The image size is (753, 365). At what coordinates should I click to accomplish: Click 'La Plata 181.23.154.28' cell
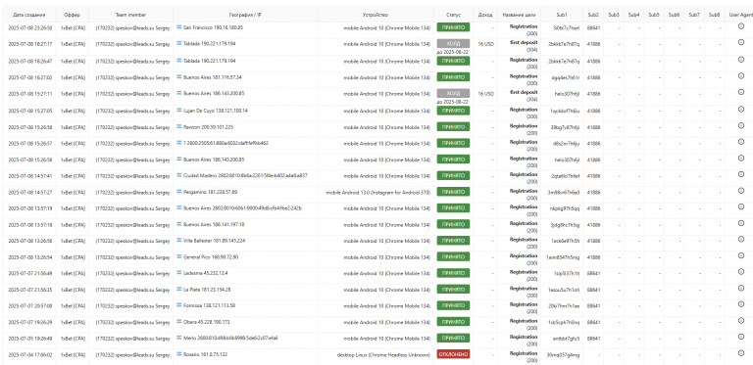click(x=207, y=290)
